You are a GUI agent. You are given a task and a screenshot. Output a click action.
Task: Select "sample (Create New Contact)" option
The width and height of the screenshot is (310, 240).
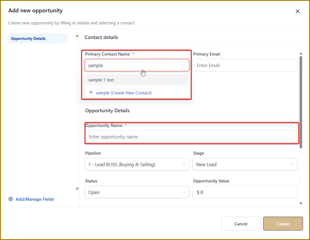coord(123,93)
